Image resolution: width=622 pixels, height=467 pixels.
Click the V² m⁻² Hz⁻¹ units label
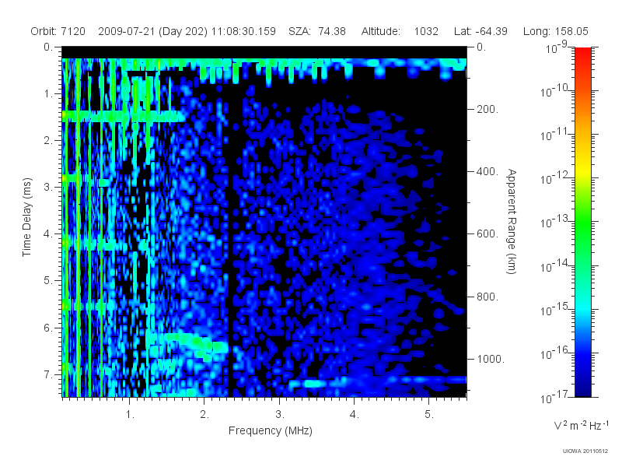(581, 425)
